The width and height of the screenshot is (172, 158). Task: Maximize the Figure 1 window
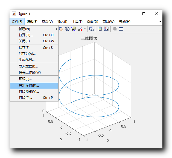click(144, 14)
